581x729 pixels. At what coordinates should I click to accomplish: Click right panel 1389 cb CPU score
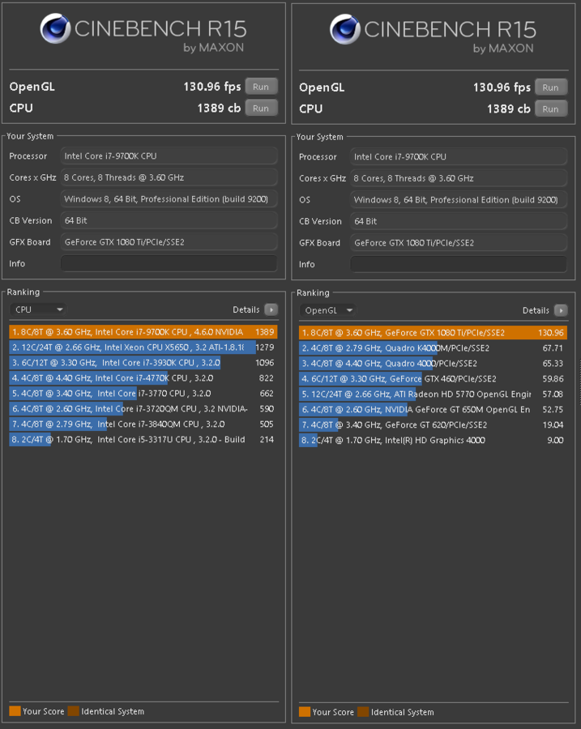(x=508, y=109)
